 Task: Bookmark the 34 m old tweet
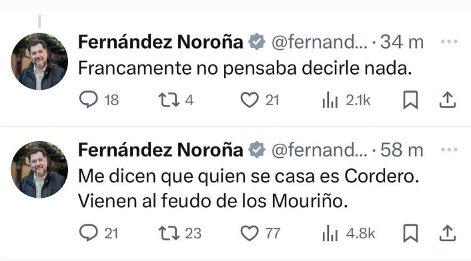coord(410,100)
